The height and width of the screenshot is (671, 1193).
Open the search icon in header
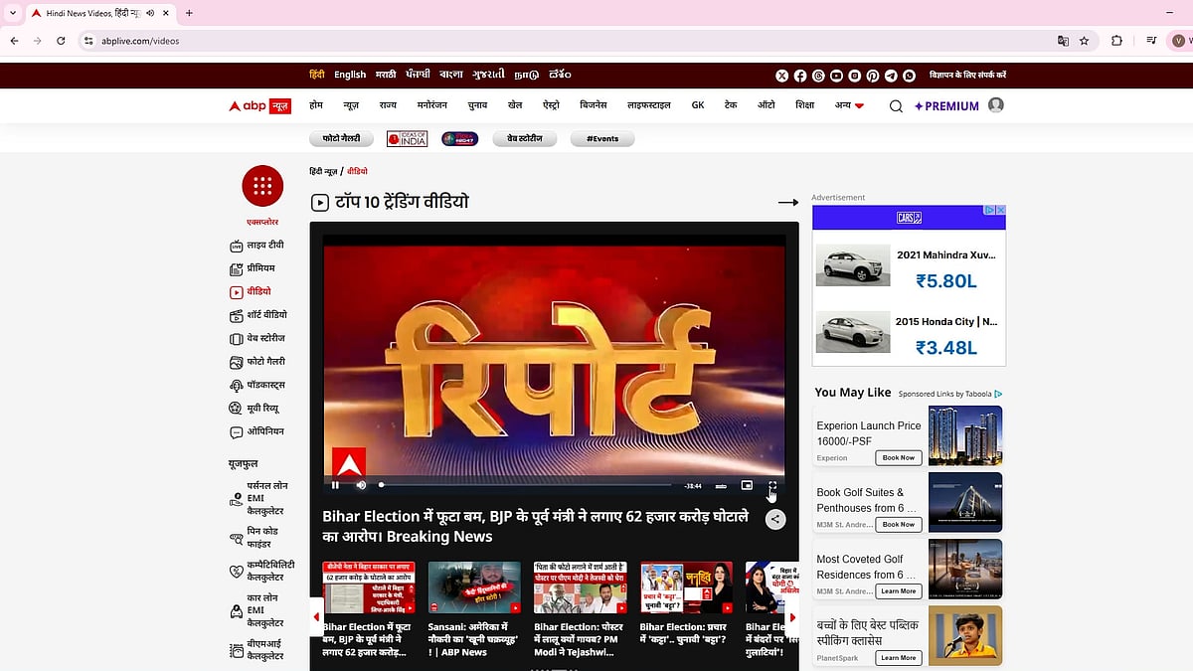[x=895, y=105]
